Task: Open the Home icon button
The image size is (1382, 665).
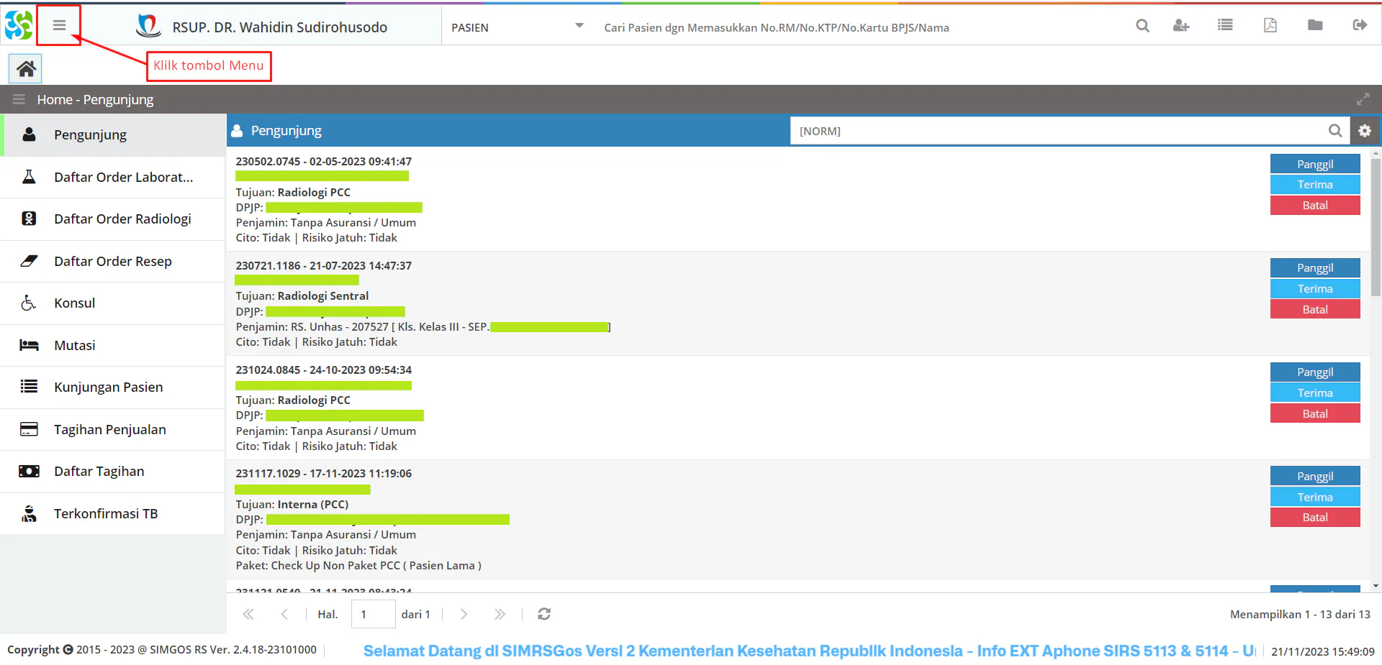Action: [26, 69]
